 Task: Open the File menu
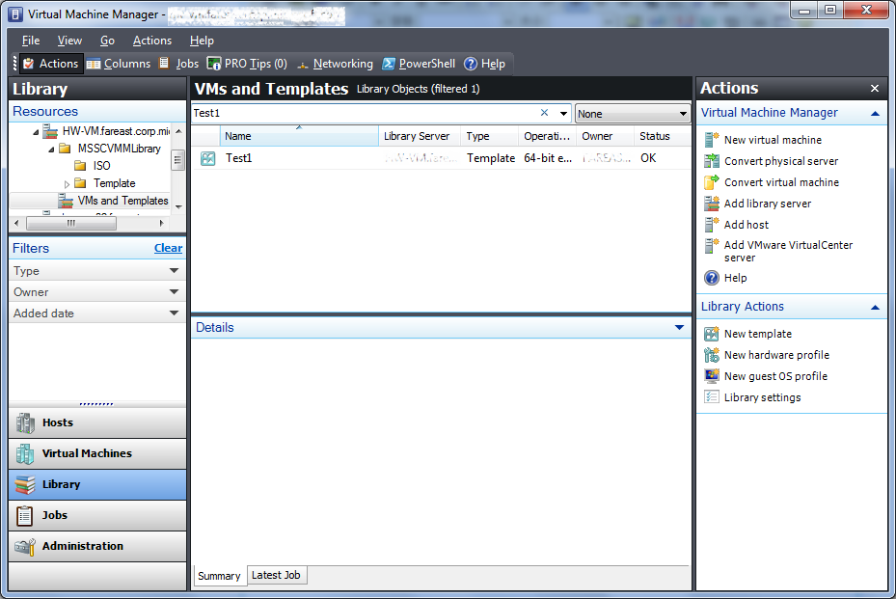(x=31, y=41)
